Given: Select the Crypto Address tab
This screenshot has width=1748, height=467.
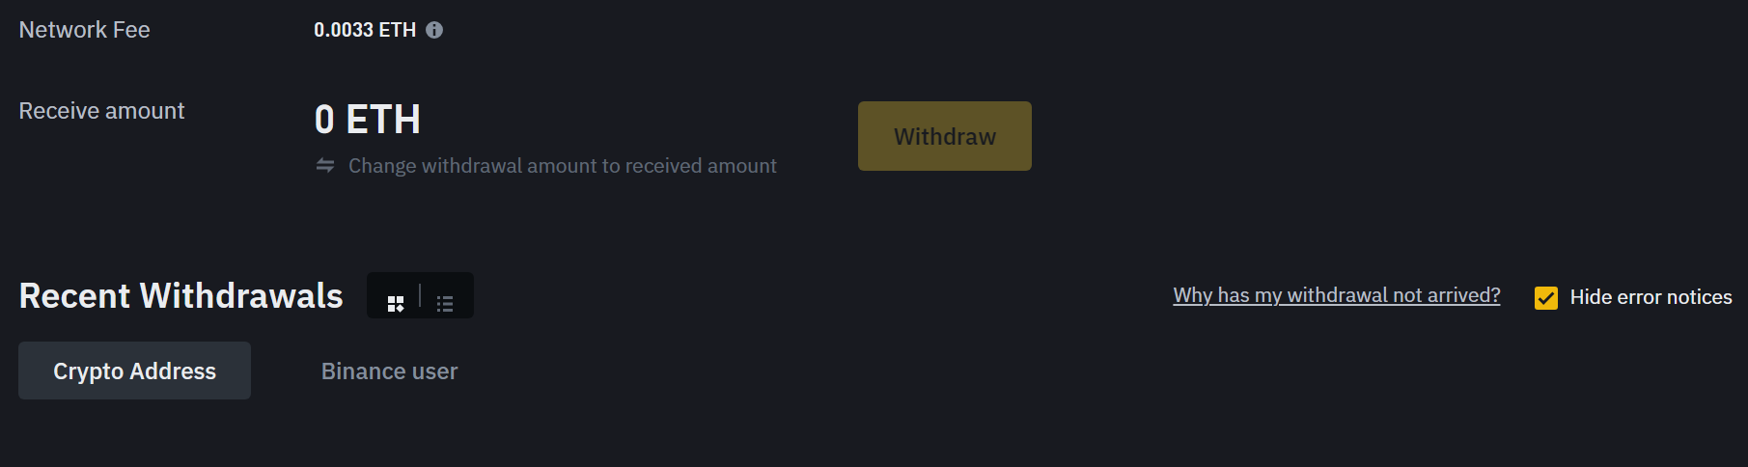Looking at the screenshot, I should point(134,371).
